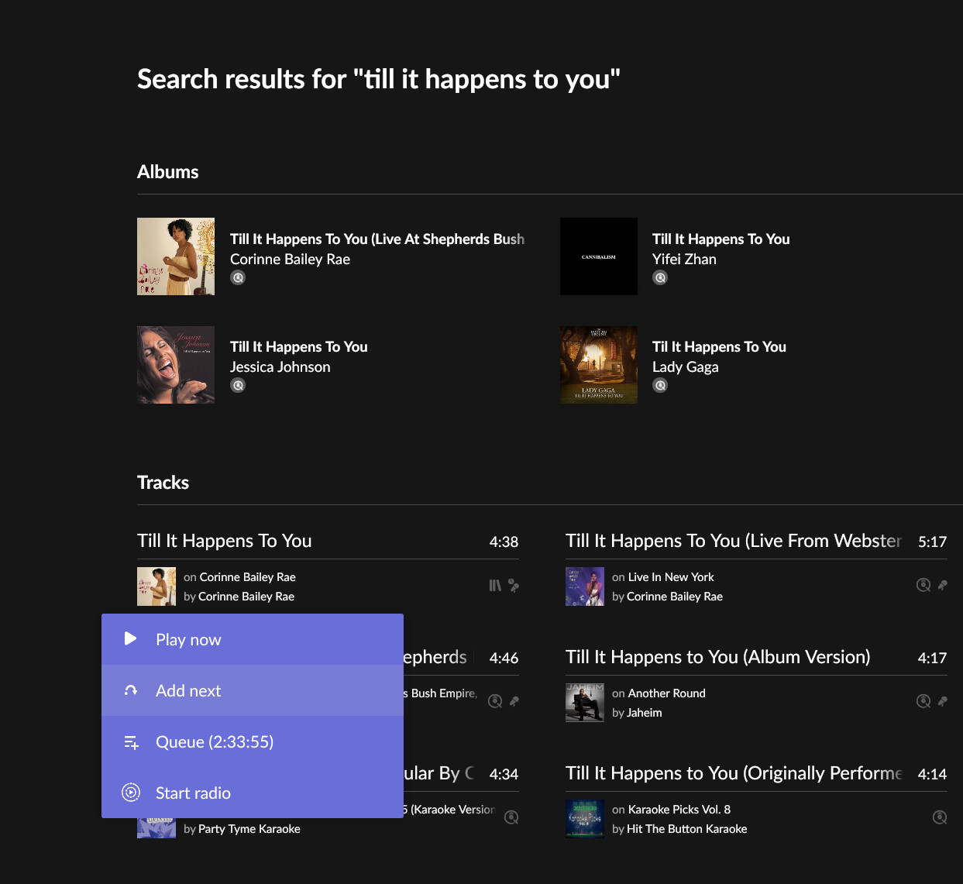Click the microphone icon on Another Round track
Screen dimensions: 963x884
(x=942, y=701)
